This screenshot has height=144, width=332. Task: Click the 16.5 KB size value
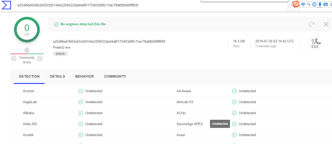click(x=239, y=41)
